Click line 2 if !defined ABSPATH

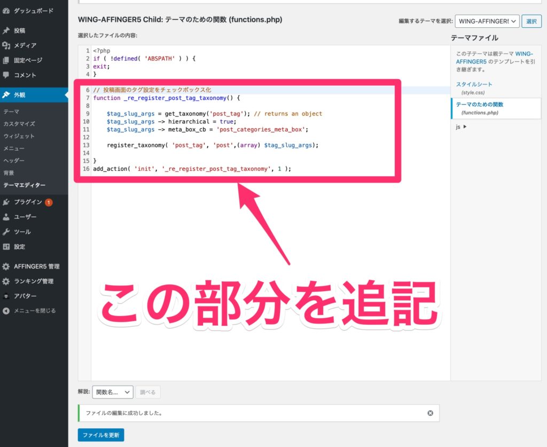pos(144,59)
